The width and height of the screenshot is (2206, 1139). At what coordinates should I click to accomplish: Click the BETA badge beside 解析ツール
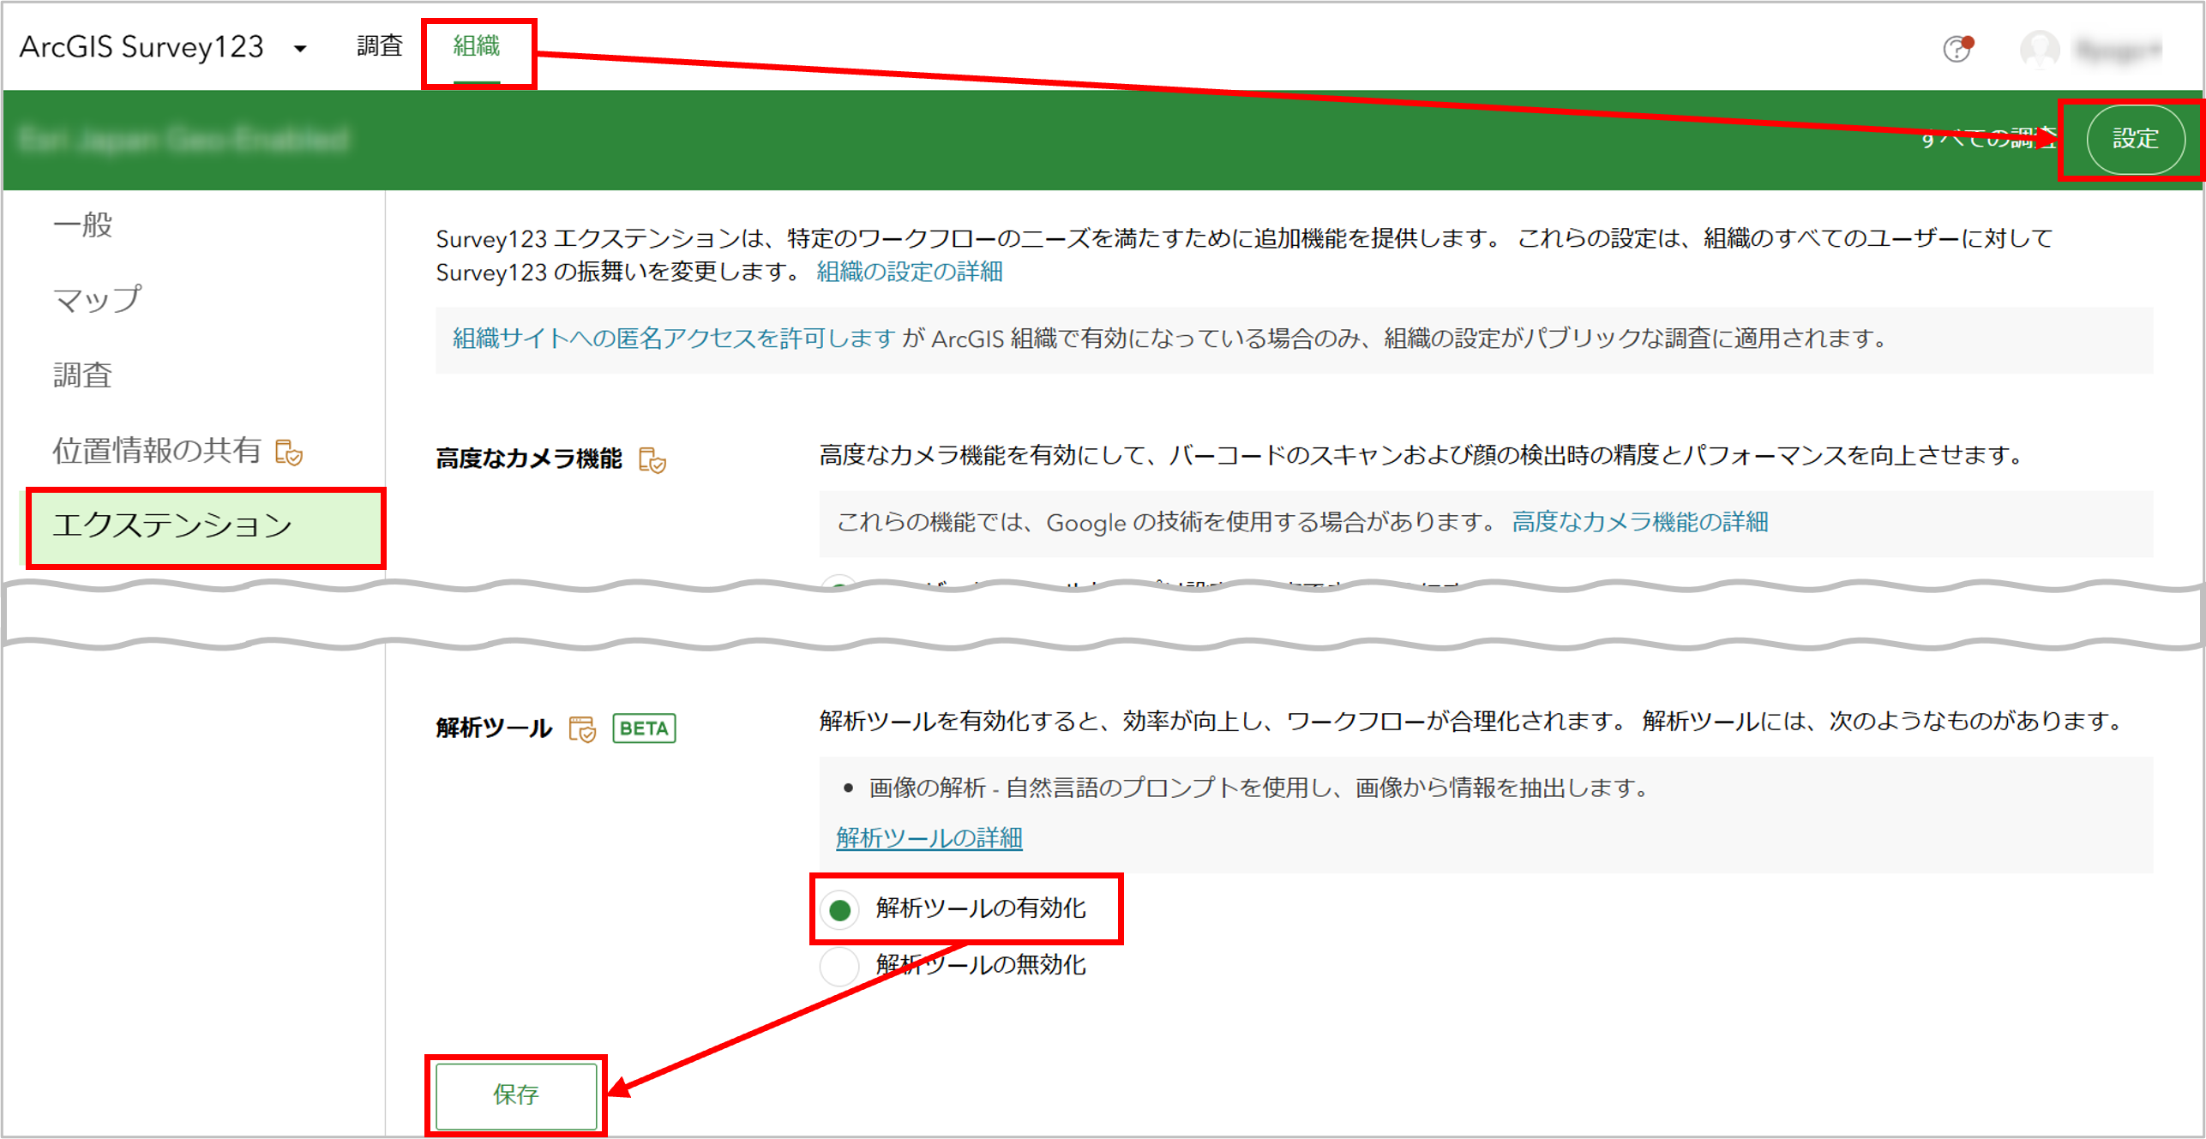(644, 728)
